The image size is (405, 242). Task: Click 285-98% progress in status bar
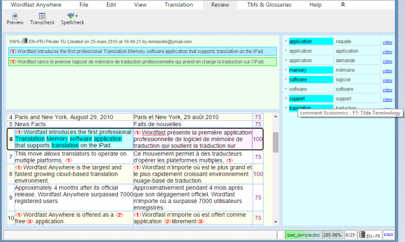(x=333, y=235)
